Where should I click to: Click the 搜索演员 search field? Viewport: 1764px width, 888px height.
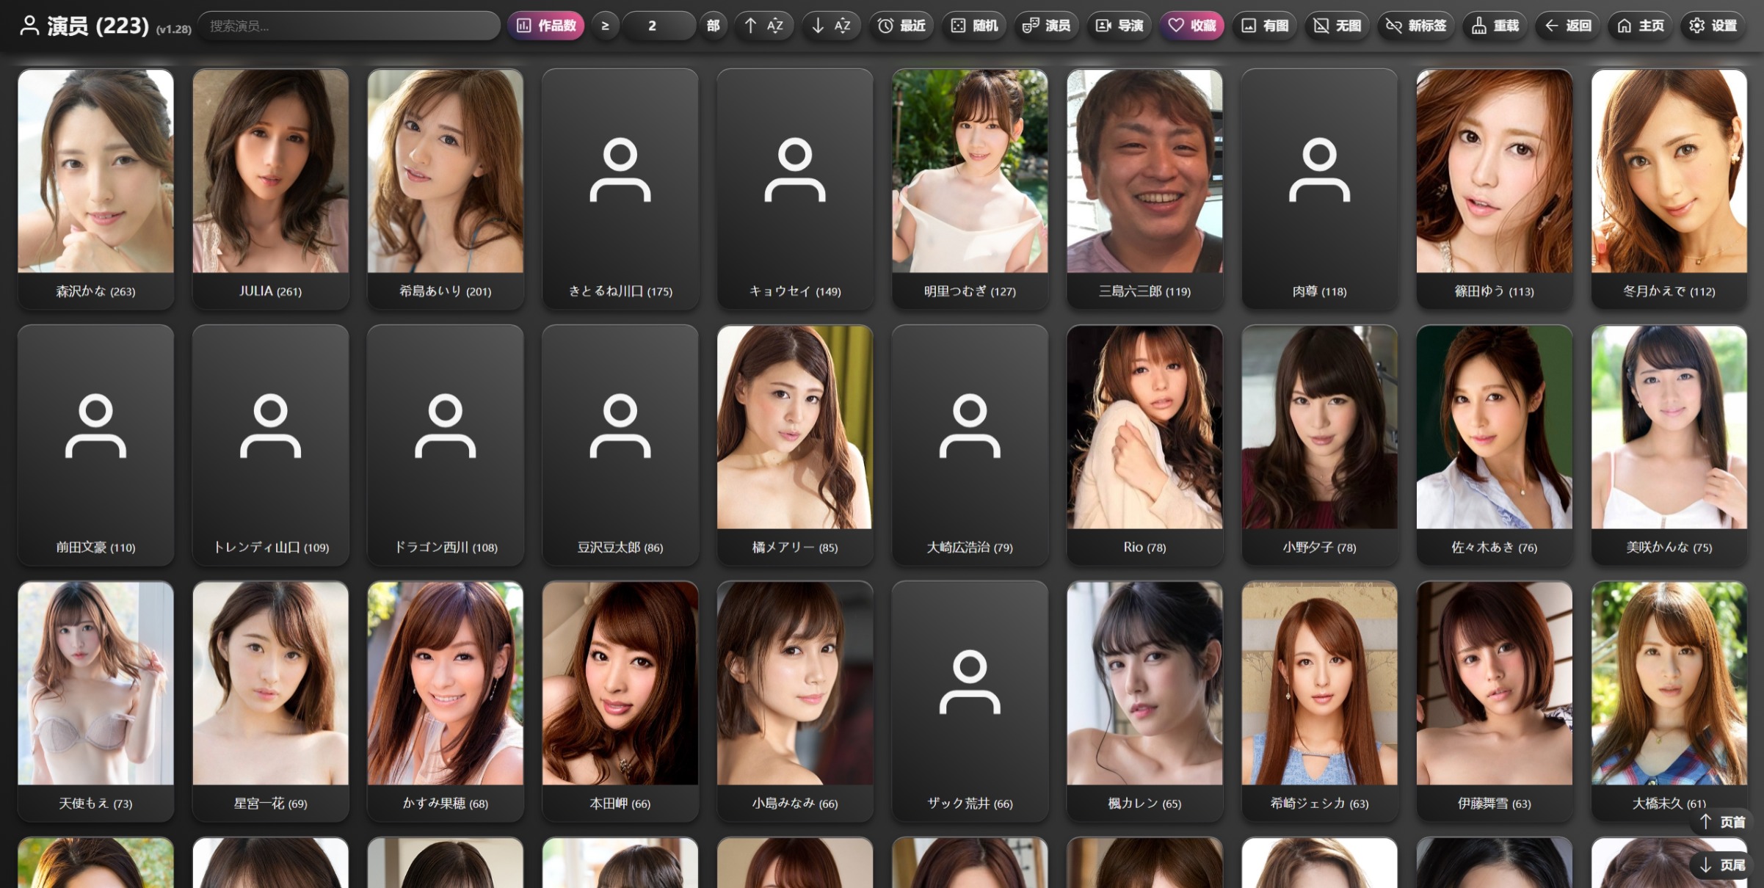(349, 26)
